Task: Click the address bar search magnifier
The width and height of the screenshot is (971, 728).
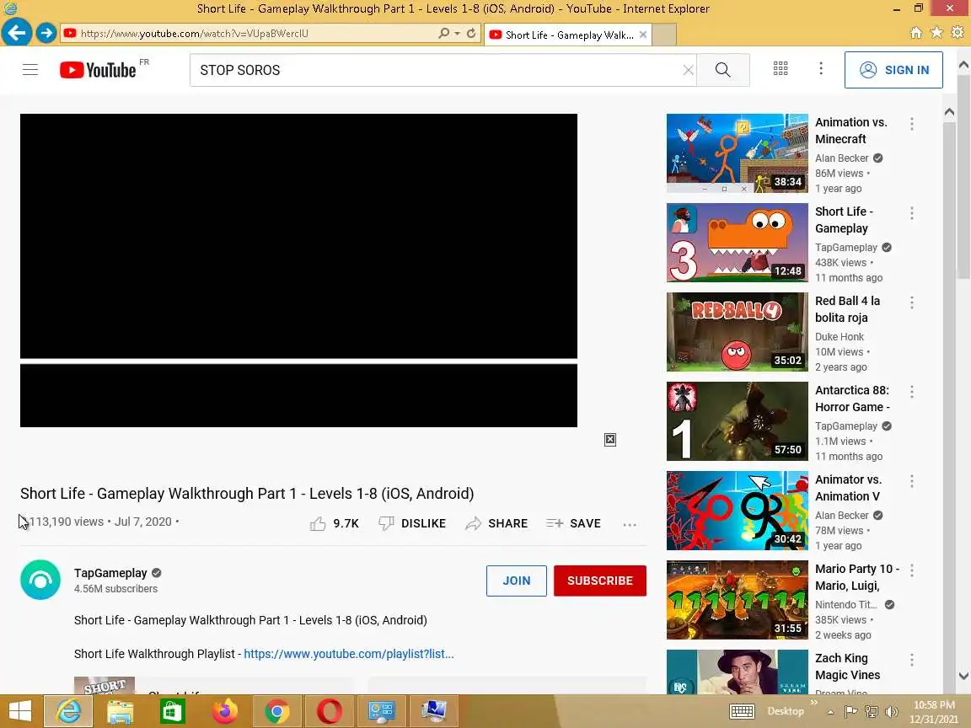Action: [444, 34]
